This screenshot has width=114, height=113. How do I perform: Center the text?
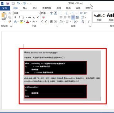(x=65, y=17)
